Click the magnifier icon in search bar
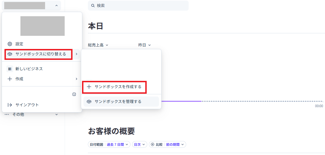325x155 pixels. [x=93, y=6]
